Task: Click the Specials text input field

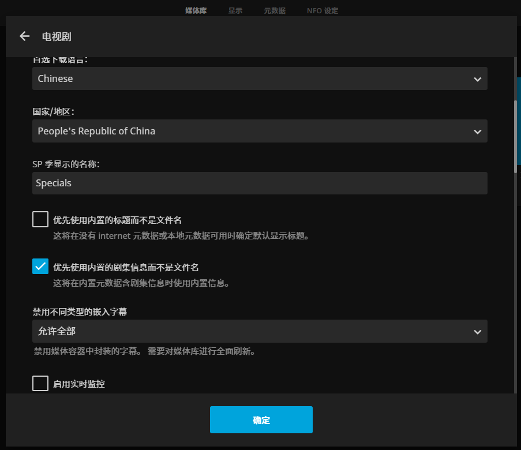Action: point(260,183)
